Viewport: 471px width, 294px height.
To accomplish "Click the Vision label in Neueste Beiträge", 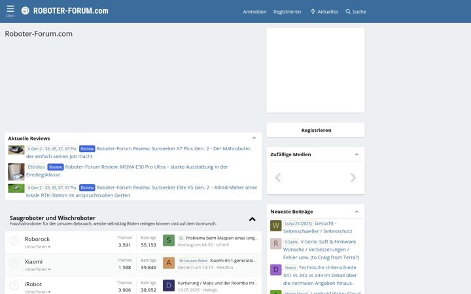I will pos(290,268).
